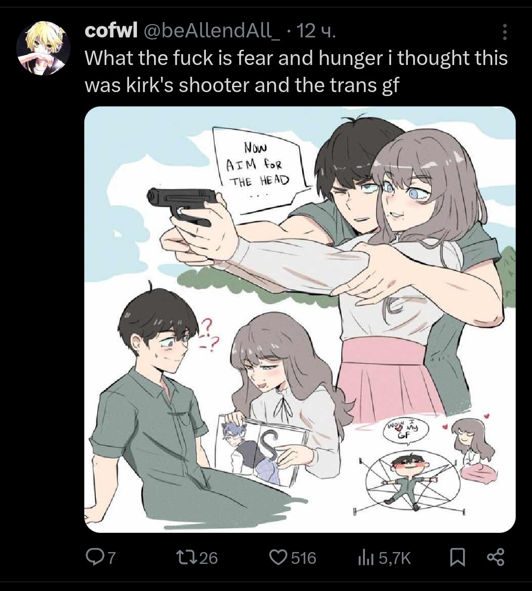The width and height of the screenshot is (532, 591).
Task: Click the share icon
Action: pos(496,557)
